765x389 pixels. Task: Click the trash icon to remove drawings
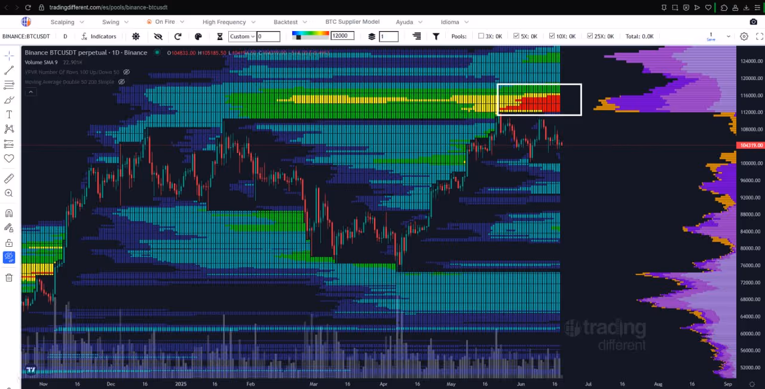(x=9, y=277)
